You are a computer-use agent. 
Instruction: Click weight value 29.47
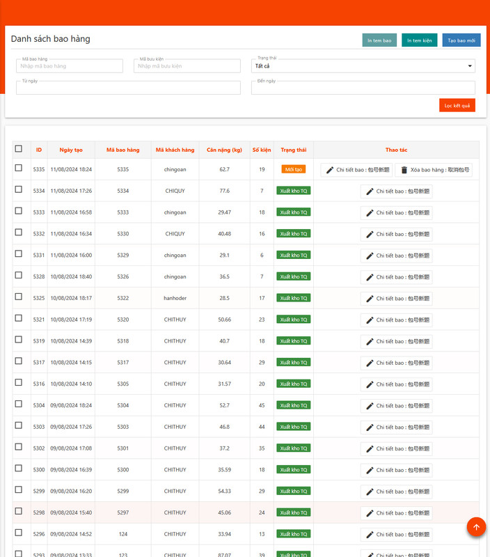coord(224,212)
